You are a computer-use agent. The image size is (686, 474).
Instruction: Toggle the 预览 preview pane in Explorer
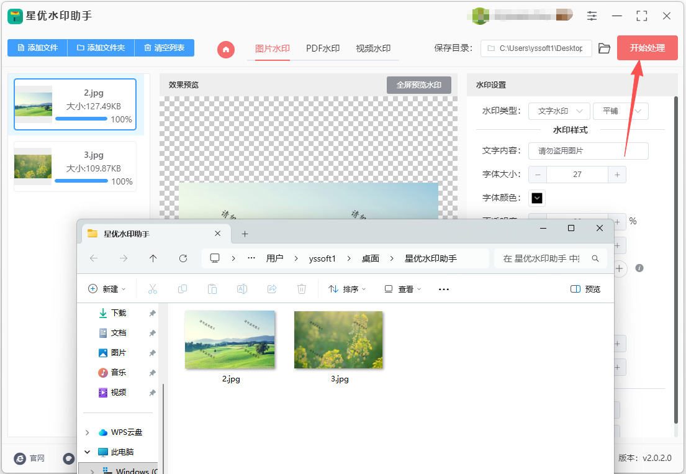coord(585,289)
